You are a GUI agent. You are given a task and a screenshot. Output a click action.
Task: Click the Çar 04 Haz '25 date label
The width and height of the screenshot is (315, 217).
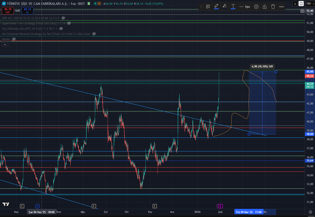coord(42,212)
